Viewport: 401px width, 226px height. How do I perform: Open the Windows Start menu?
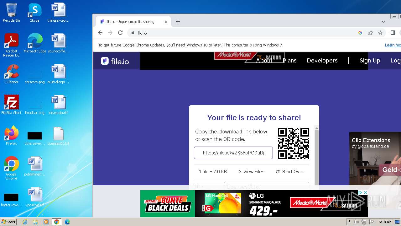click(x=9, y=222)
